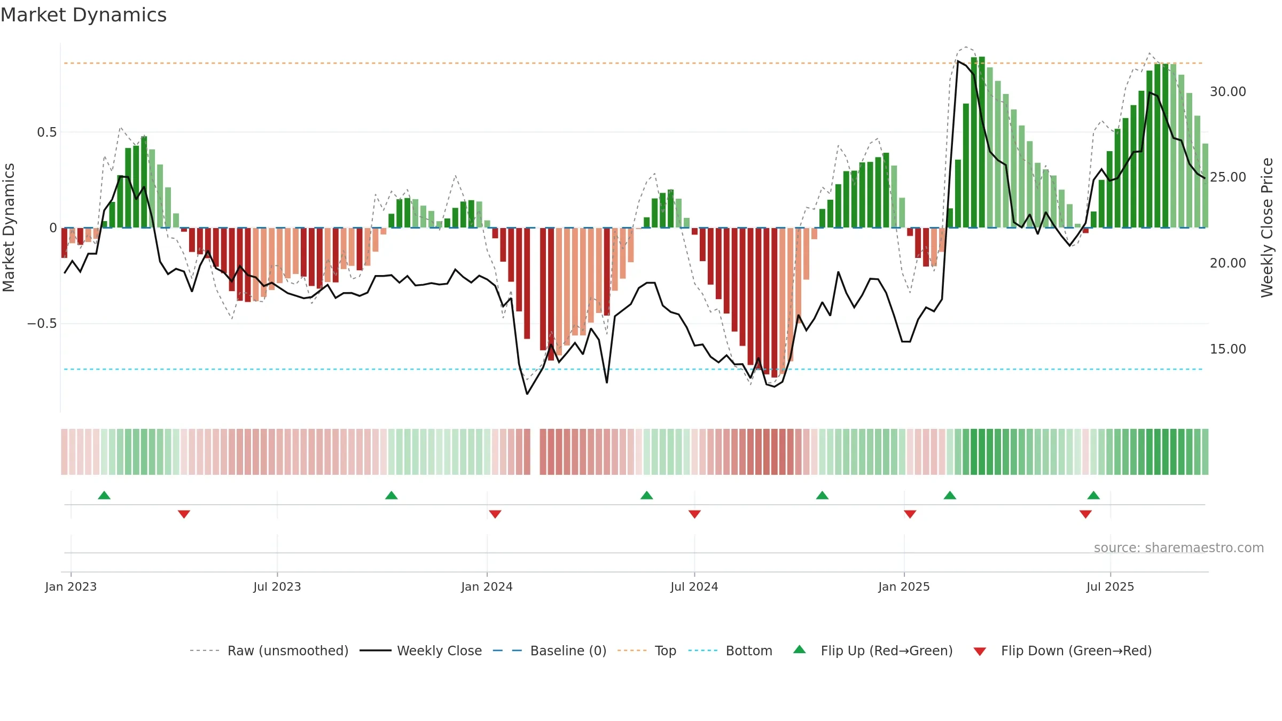Click the Market Dynamics chart title
Viewport: 1282px width, 721px height.
[x=83, y=15]
